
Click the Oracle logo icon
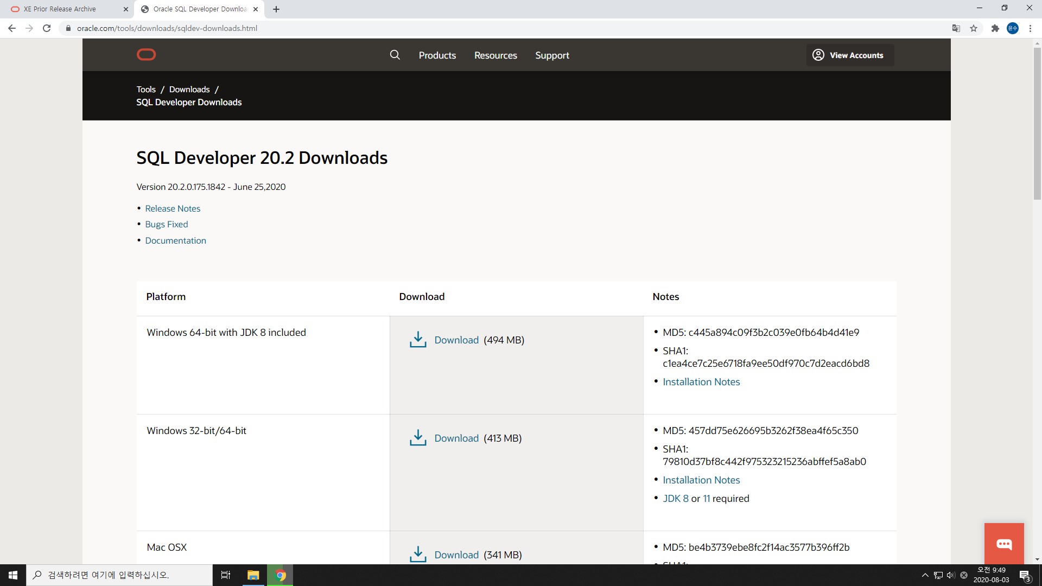click(146, 55)
